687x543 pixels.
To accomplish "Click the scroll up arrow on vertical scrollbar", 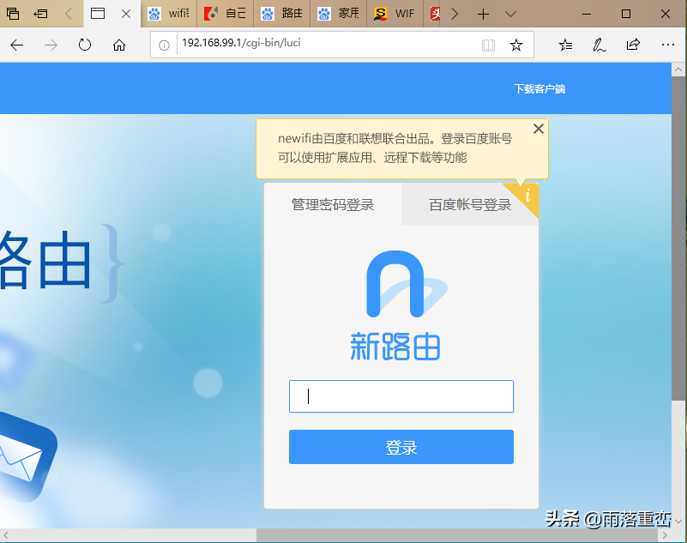I will click(678, 69).
